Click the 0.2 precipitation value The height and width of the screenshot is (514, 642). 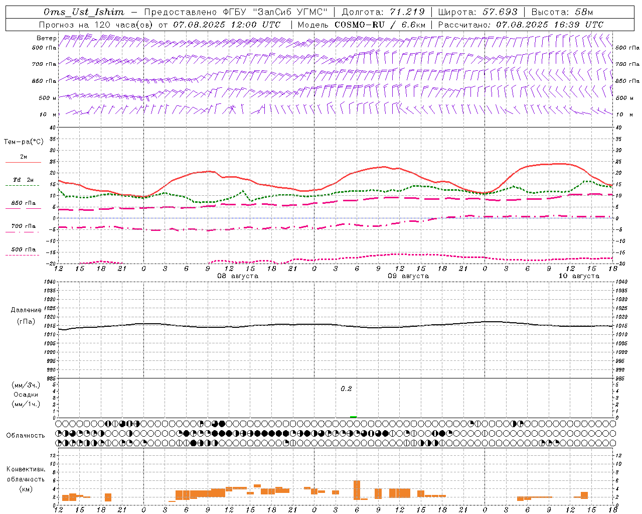coord(346,389)
